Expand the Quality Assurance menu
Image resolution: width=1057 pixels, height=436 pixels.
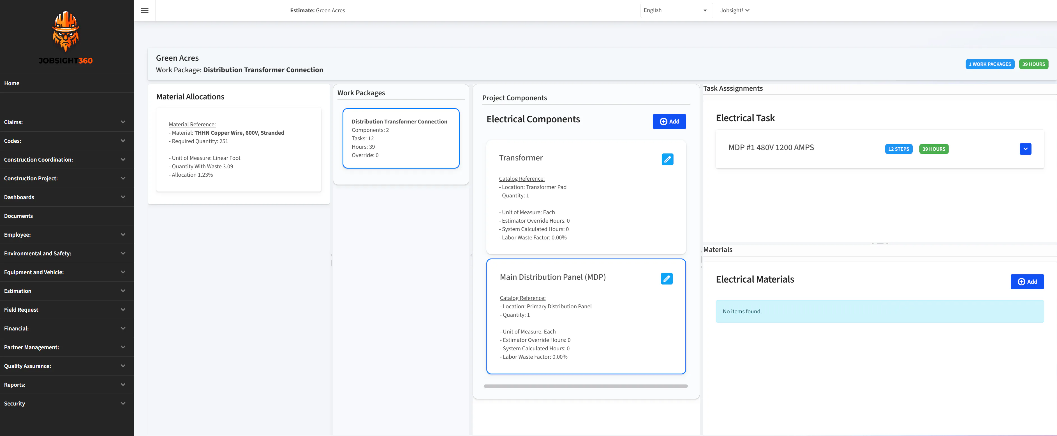[x=67, y=366]
